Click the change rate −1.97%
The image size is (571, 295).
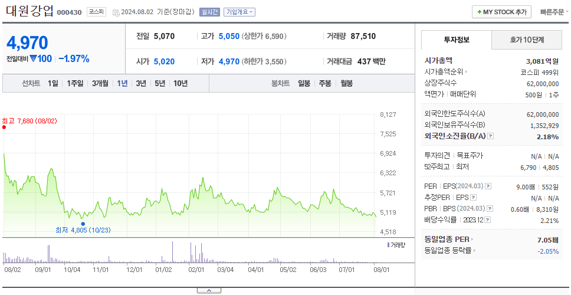pos(74,58)
